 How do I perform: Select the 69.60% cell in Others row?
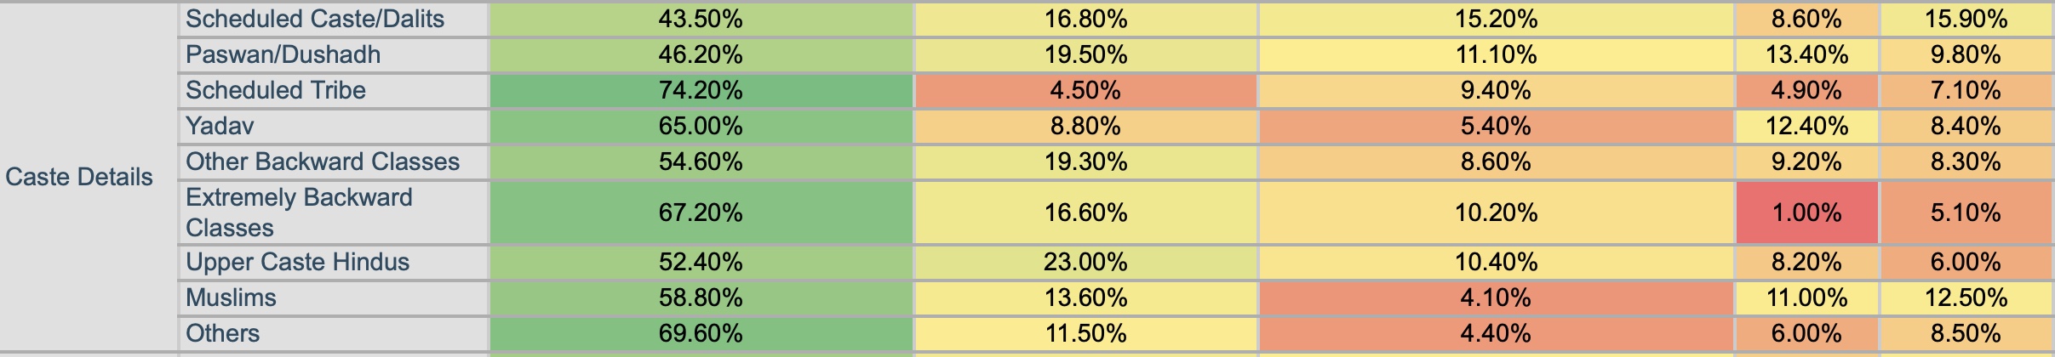click(x=701, y=333)
